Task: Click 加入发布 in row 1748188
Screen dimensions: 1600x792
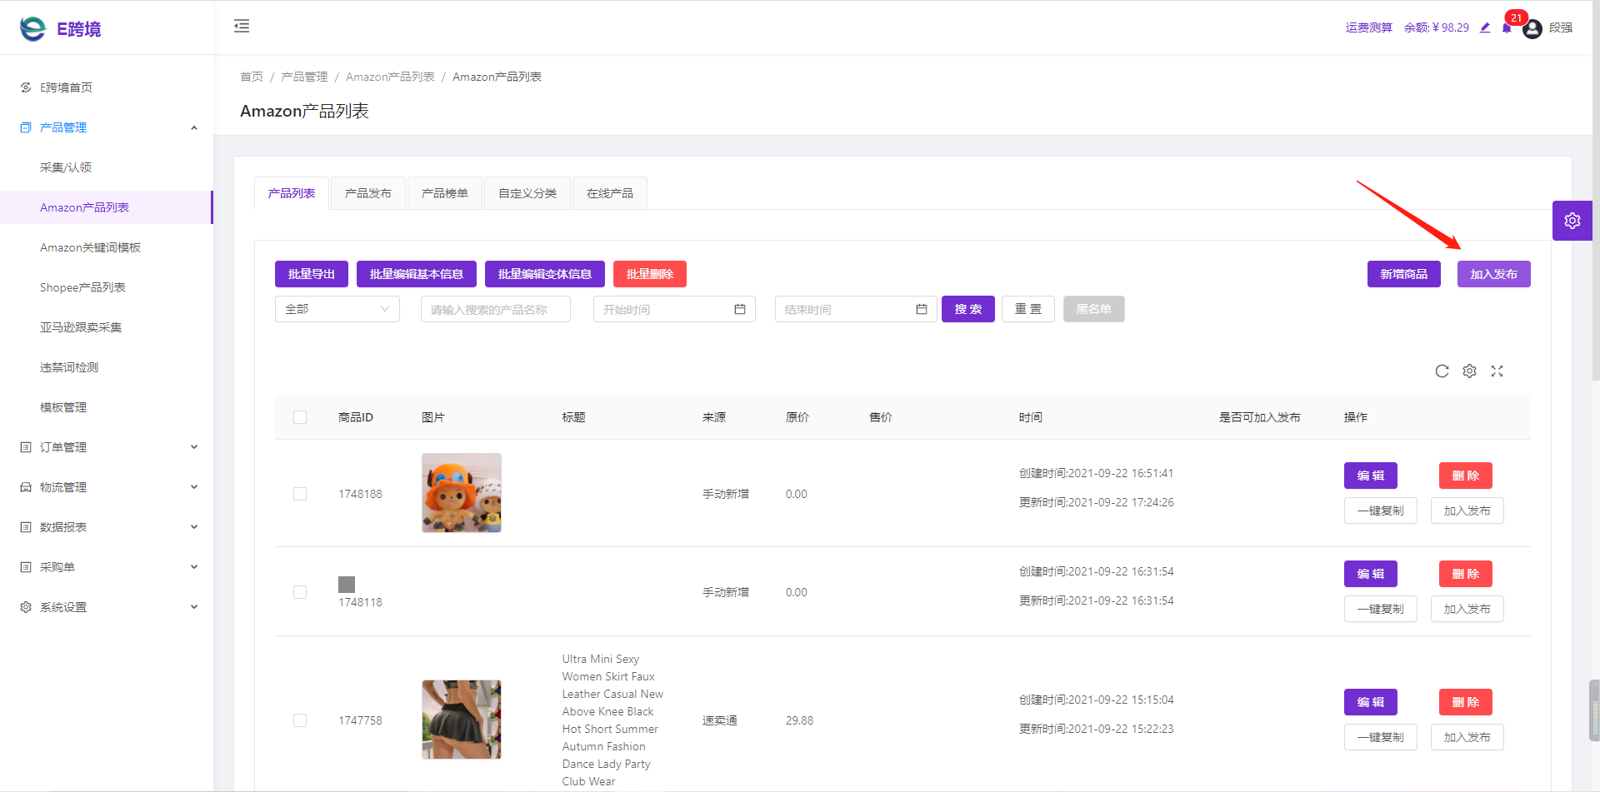Action: 1467,511
